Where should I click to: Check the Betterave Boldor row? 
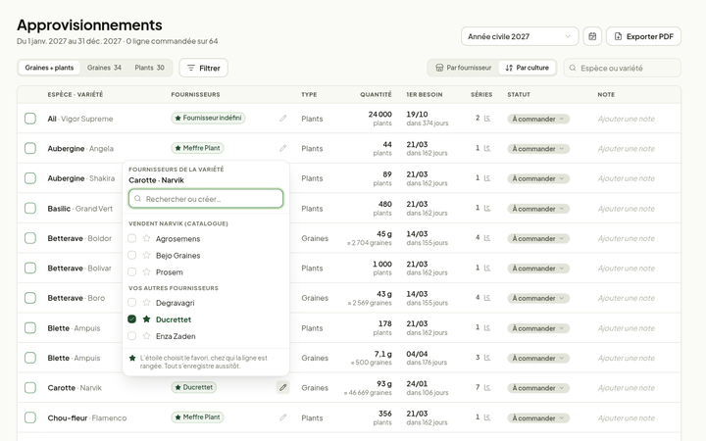[x=30, y=238]
